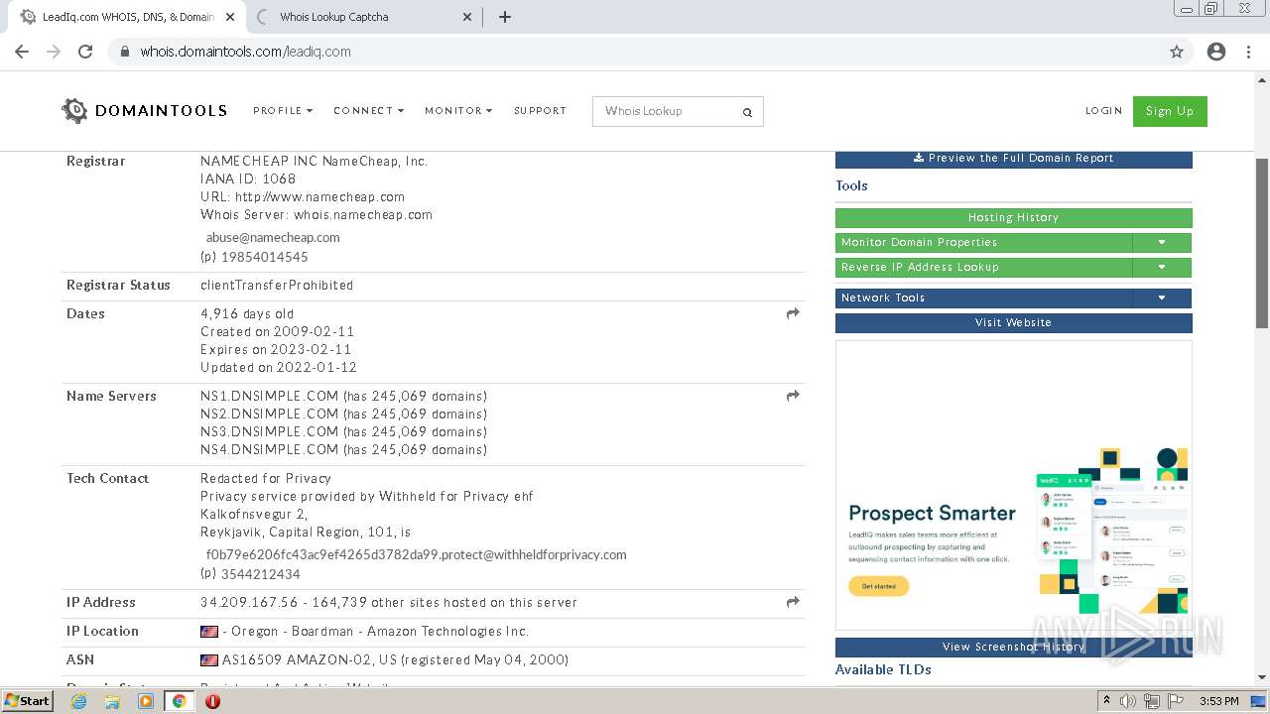
Task: Open the Windows Start button
Action: tap(27, 701)
